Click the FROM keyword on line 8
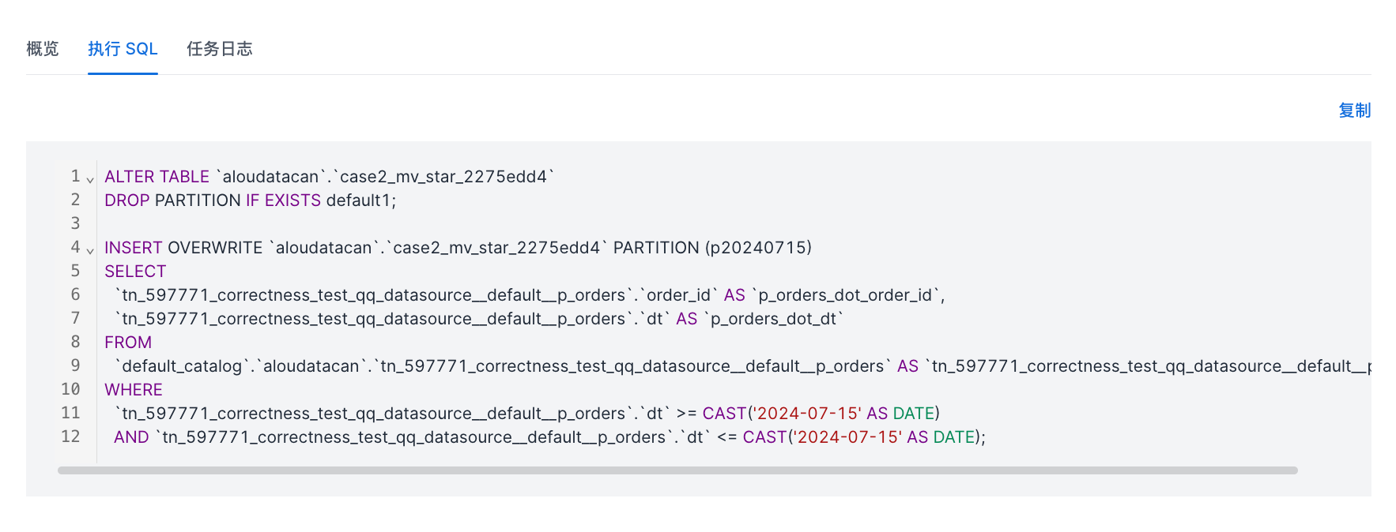 pyautogui.click(x=128, y=343)
